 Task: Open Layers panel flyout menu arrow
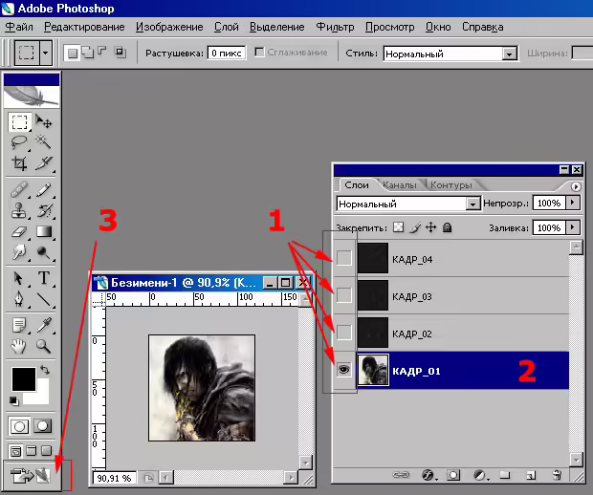[576, 186]
